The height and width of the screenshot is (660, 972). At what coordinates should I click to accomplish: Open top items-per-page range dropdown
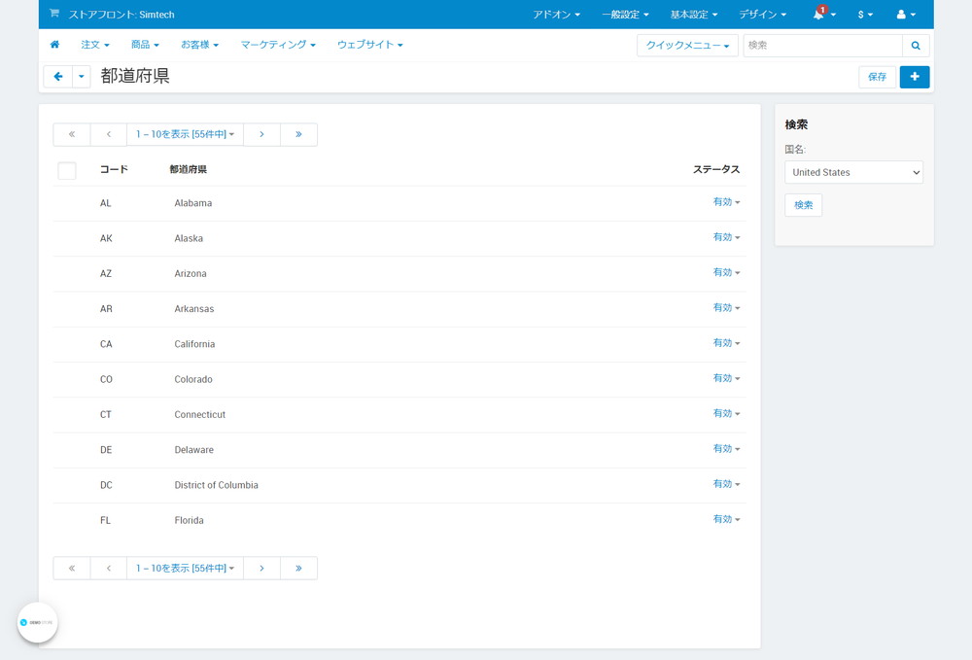[185, 134]
